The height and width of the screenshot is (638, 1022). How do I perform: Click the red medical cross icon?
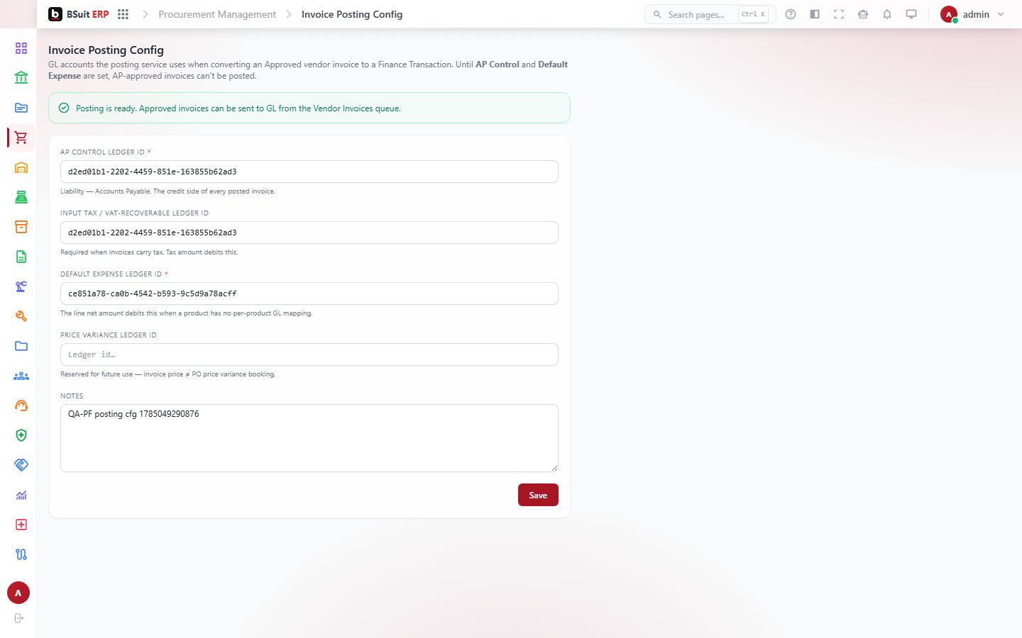pos(21,525)
